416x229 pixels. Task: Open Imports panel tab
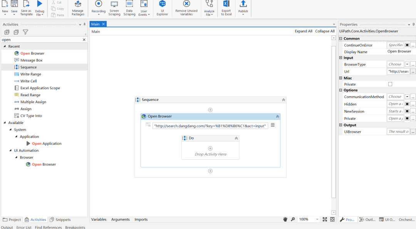(x=141, y=219)
